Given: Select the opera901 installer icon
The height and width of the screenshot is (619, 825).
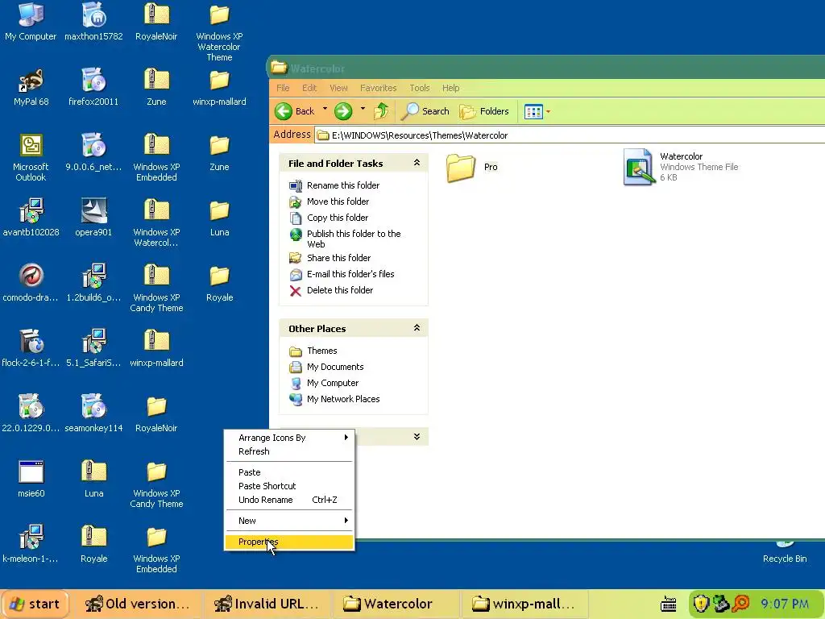Looking at the screenshot, I should click(x=93, y=218).
